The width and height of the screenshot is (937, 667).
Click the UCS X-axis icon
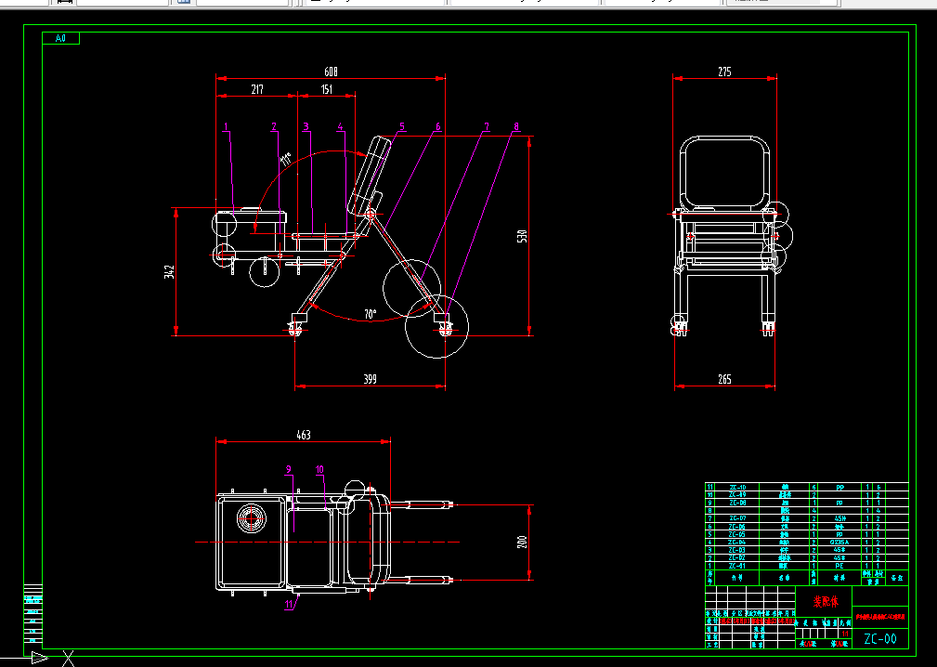69,659
